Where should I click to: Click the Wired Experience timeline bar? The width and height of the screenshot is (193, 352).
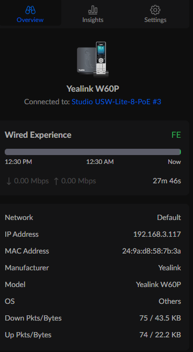[93, 152]
